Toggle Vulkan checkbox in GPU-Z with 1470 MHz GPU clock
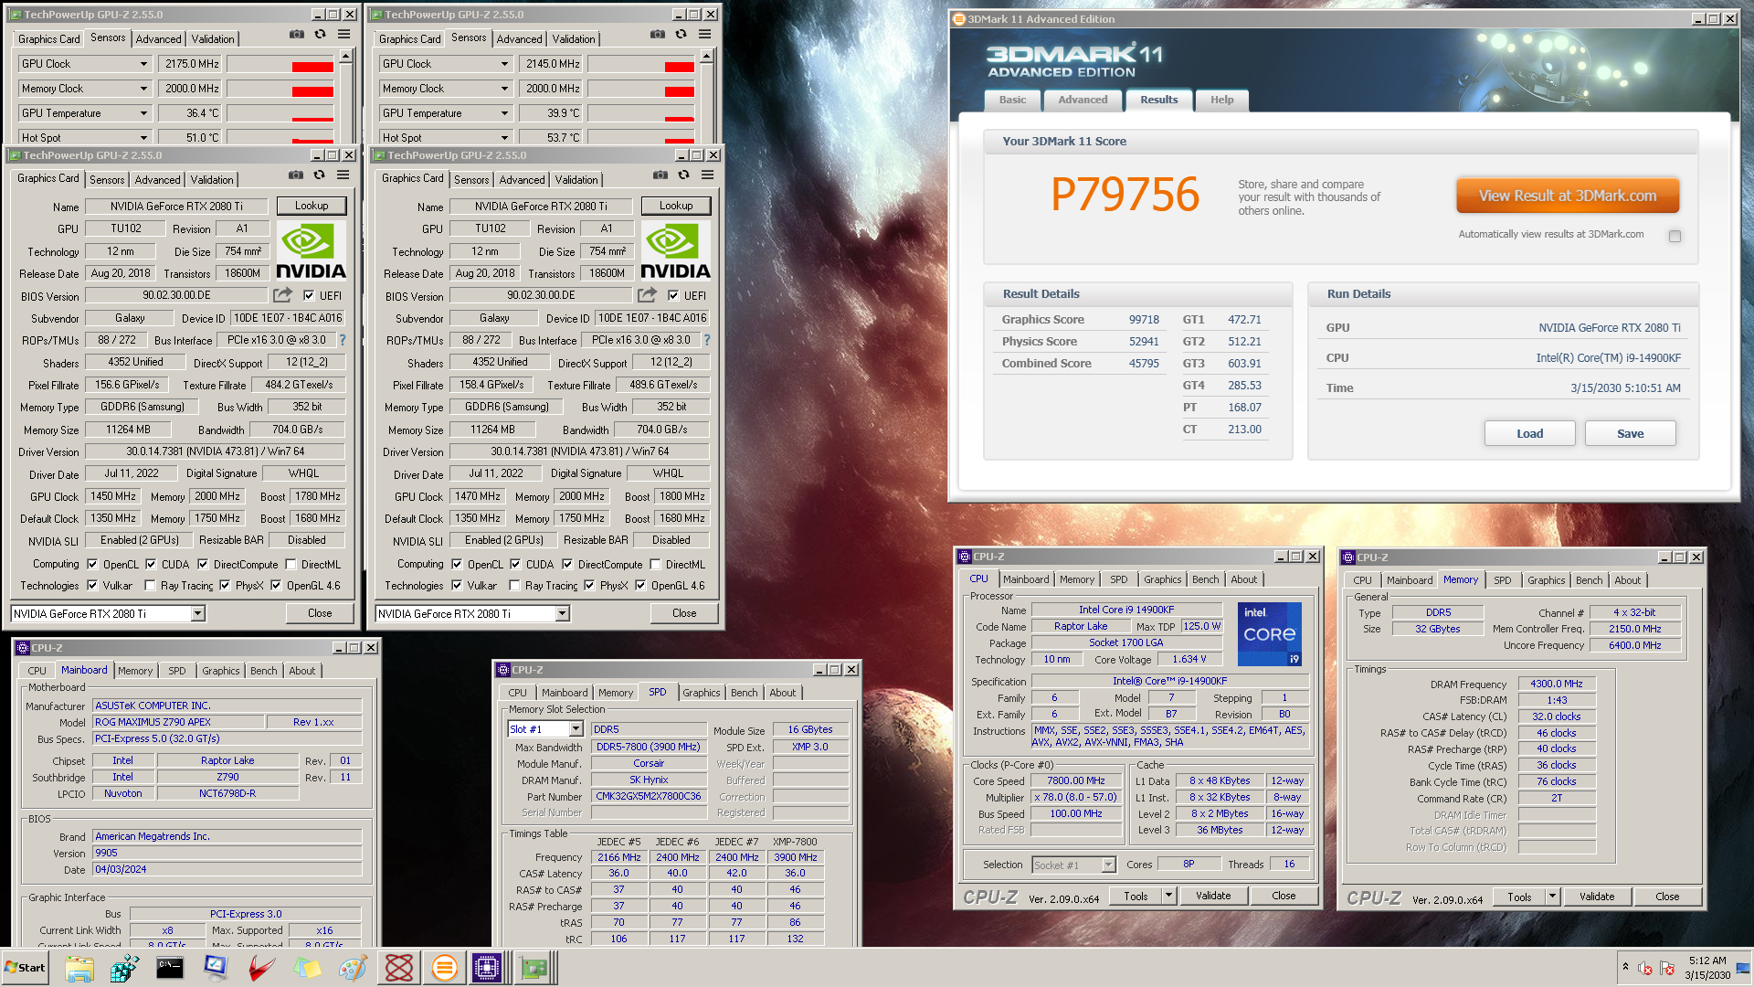1754x987 pixels. (457, 586)
